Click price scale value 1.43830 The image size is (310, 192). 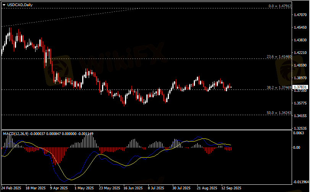tap(300, 40)
